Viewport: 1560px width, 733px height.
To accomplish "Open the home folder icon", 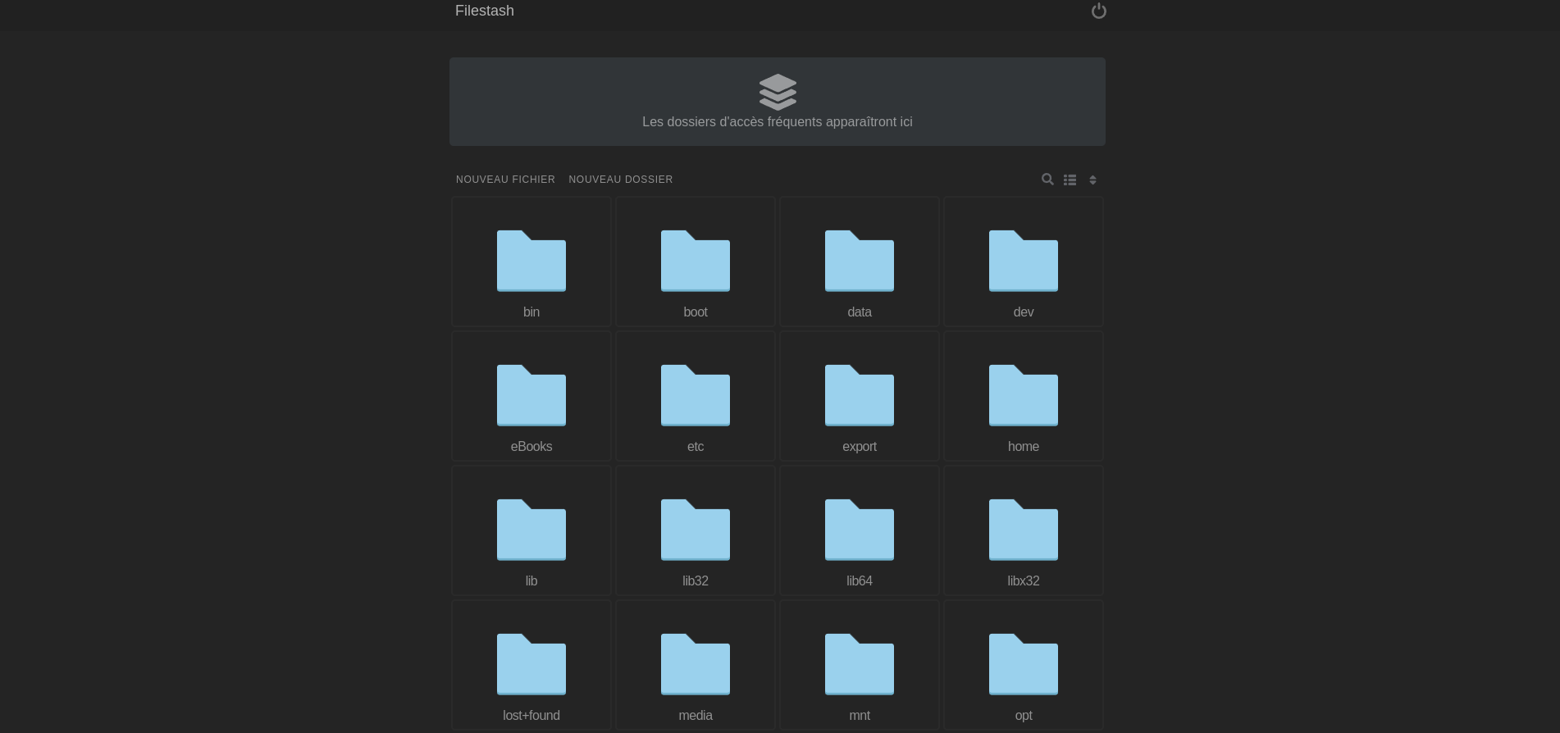I will (x=1024, y=395).
